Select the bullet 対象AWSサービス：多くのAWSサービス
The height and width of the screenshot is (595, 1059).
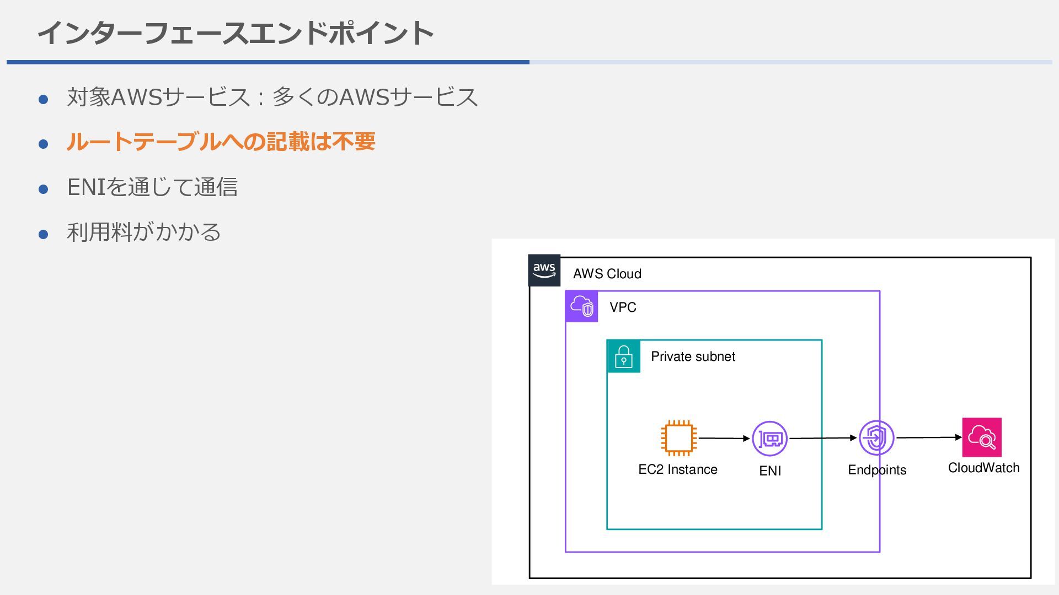pos(272,97)
